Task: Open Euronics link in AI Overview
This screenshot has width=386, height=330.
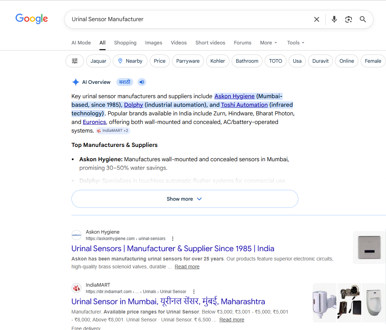Action: (94, 122)
